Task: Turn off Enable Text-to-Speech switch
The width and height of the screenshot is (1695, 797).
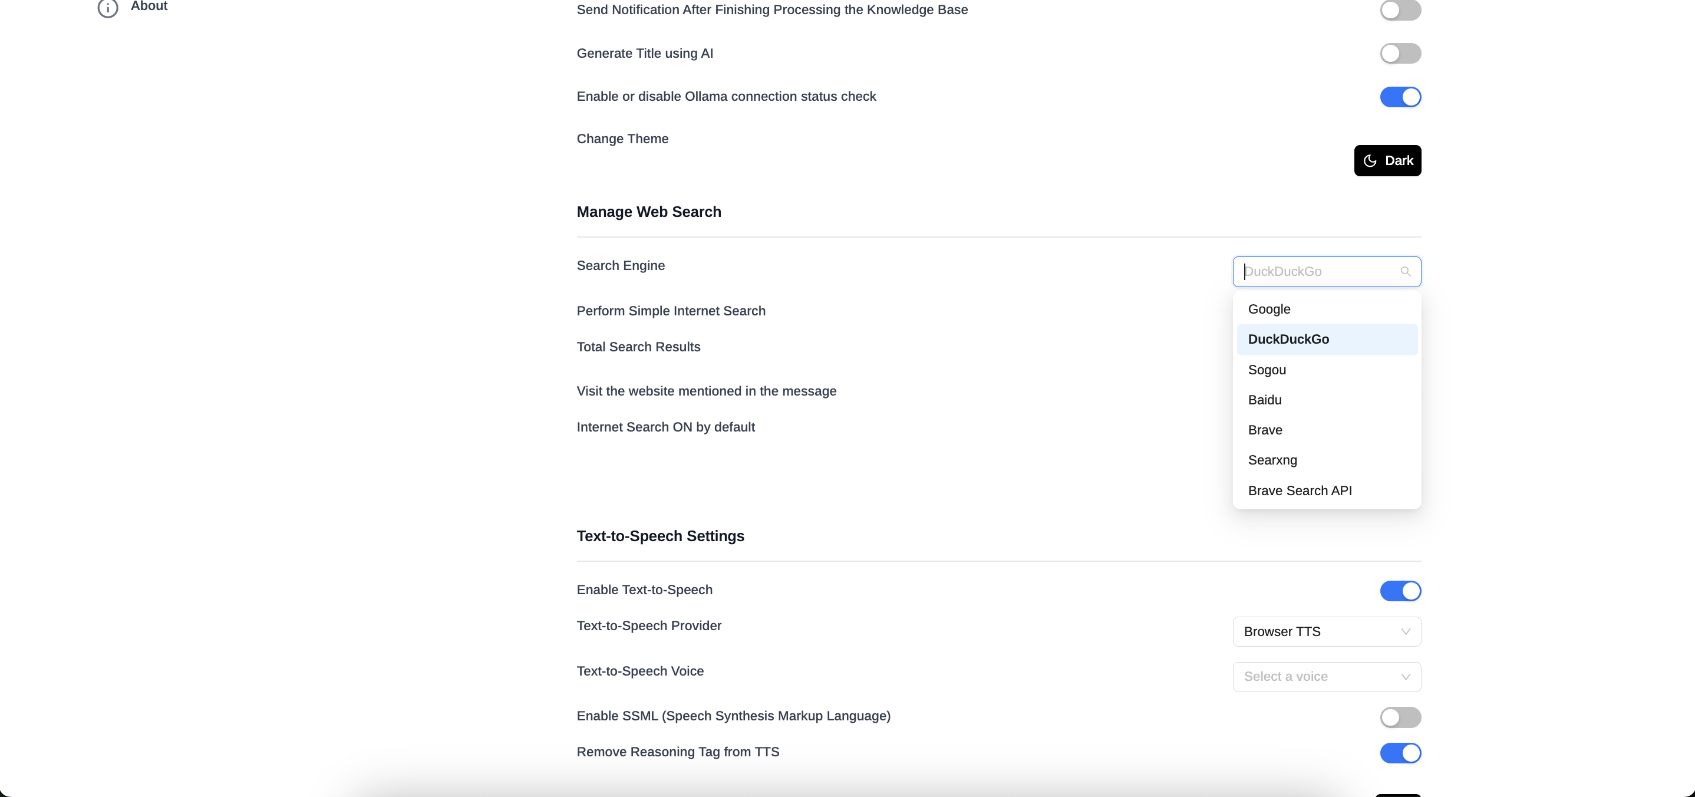Action: (x=1400, y=590)
